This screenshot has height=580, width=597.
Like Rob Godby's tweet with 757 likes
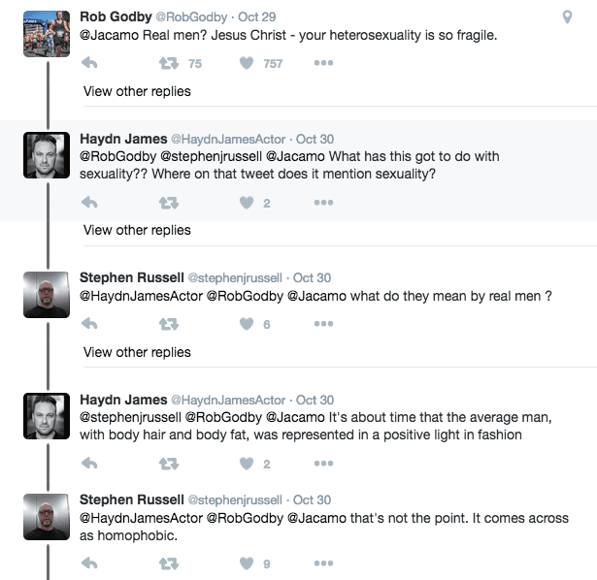pyautogui.click(x=247, y=63)
